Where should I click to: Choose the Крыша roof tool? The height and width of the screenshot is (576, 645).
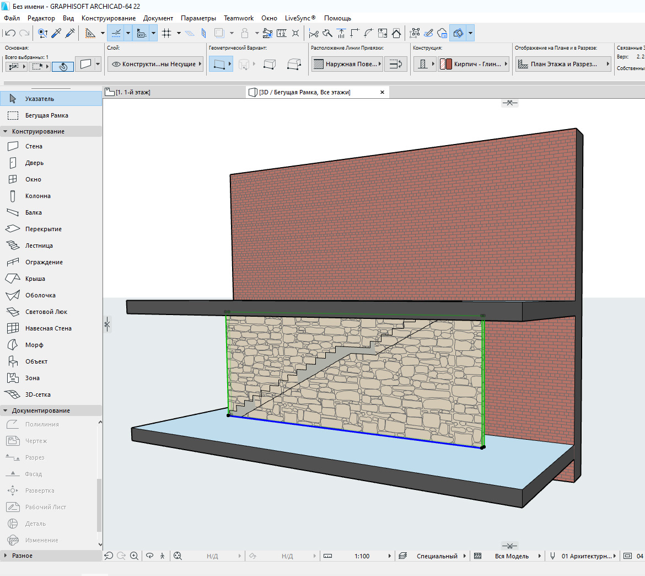coord(35,279)
